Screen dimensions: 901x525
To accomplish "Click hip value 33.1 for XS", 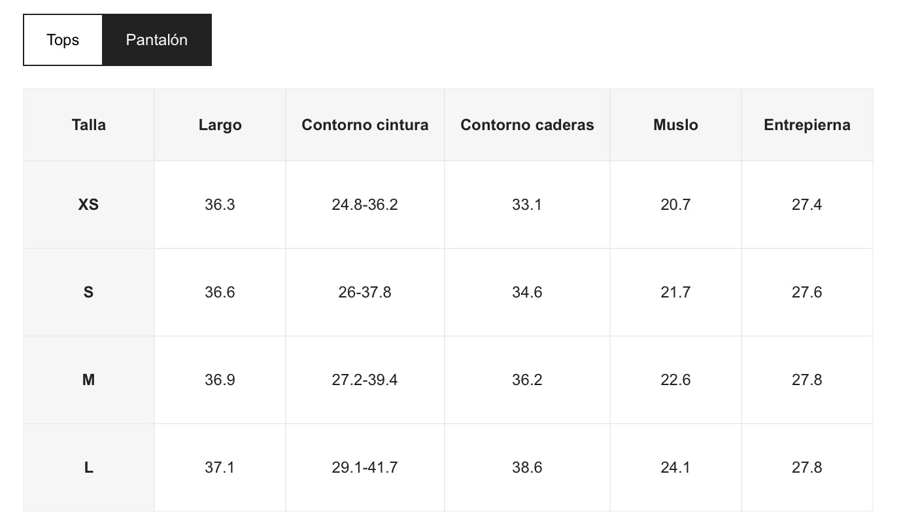I will click(x=527, y=205).
